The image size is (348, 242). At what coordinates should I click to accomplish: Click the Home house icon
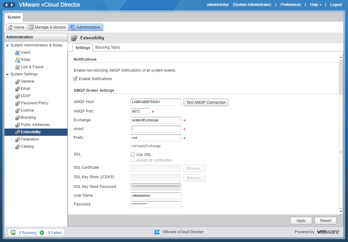pos(10,27)
